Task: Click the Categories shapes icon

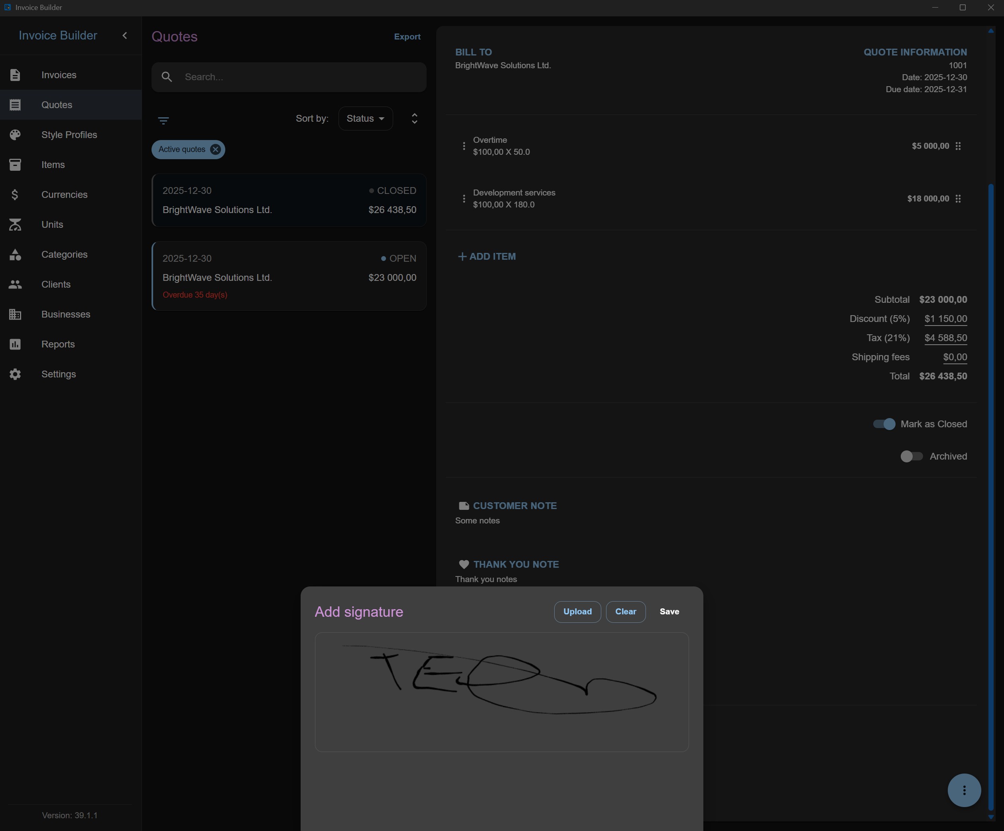Action: 15,255
